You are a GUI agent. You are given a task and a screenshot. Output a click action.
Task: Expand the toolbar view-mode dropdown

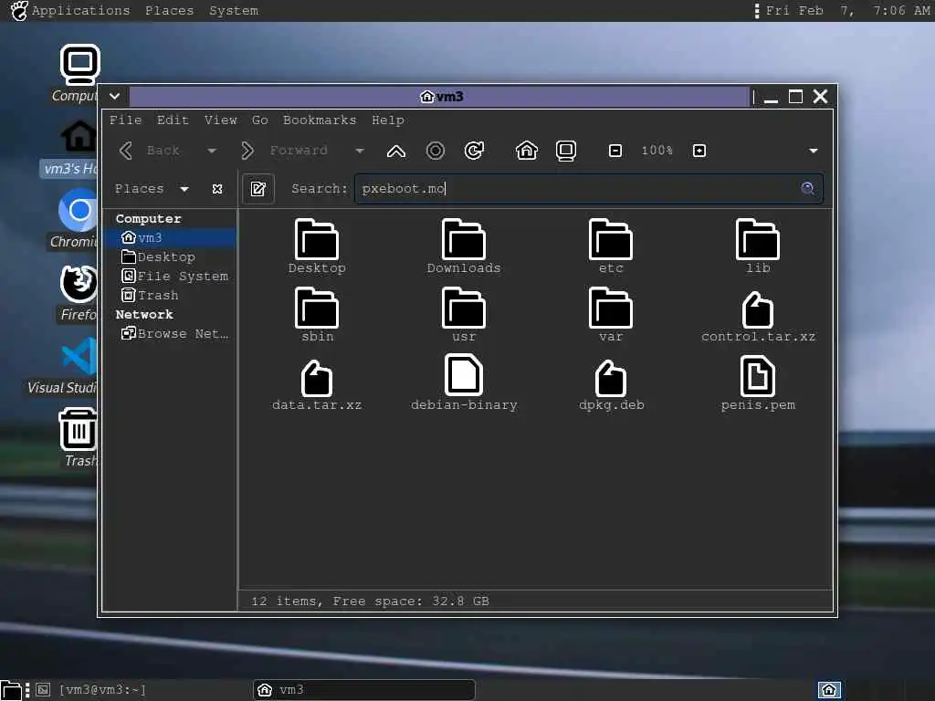(814, 151)
